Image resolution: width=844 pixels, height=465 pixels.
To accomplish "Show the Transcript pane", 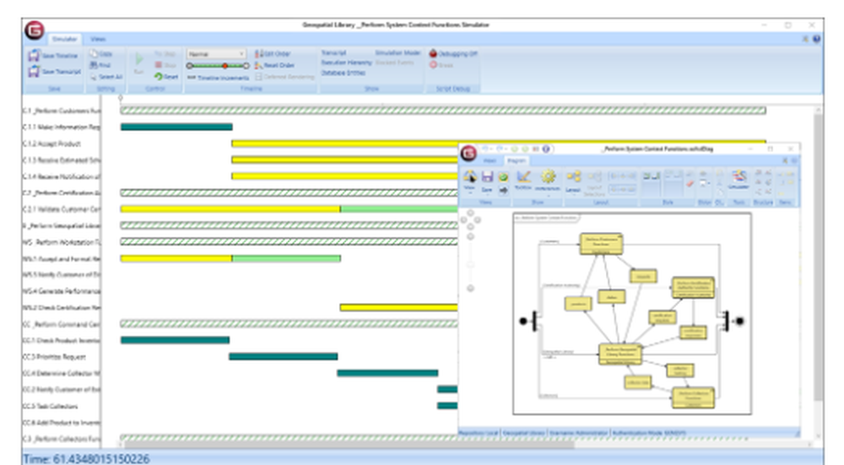I will [333, 52].
